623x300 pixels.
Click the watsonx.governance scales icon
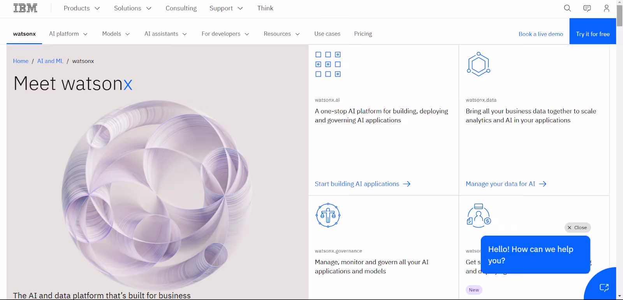coord(328,215)
